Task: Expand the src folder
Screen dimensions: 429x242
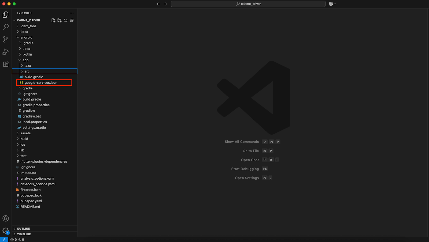Action: click(x=45, y=71)
